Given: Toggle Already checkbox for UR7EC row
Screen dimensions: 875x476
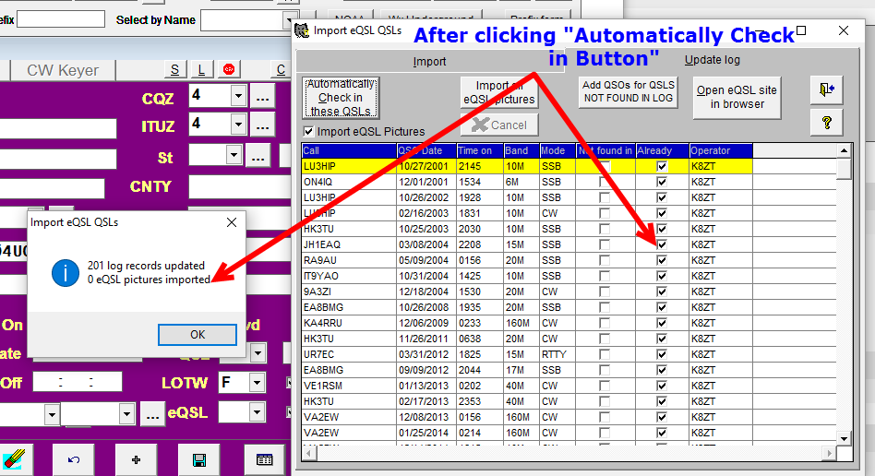Looking at the screenshot, I should point(662,354).
